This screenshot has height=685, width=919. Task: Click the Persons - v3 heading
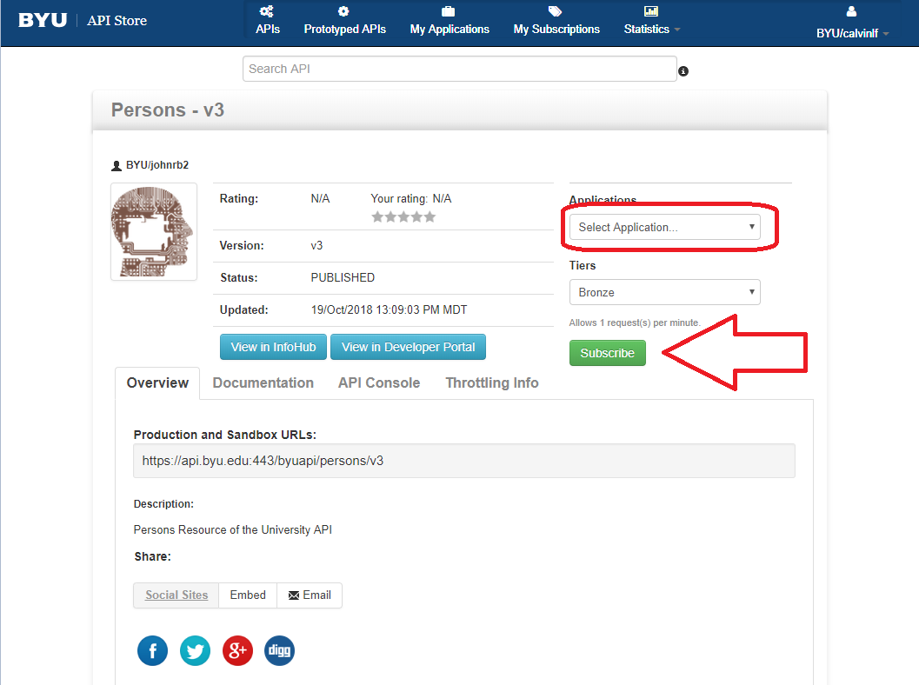pos(168,110)
